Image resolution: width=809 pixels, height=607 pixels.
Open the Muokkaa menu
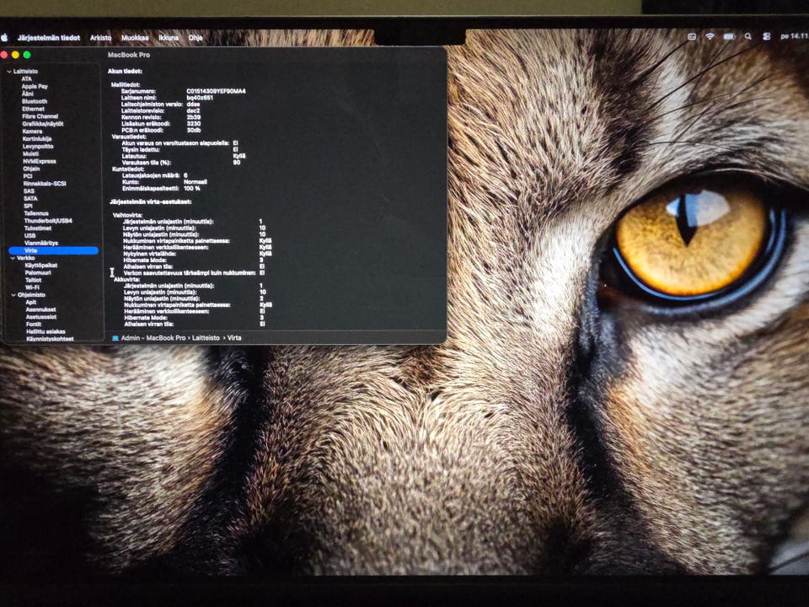click(135, 38)
